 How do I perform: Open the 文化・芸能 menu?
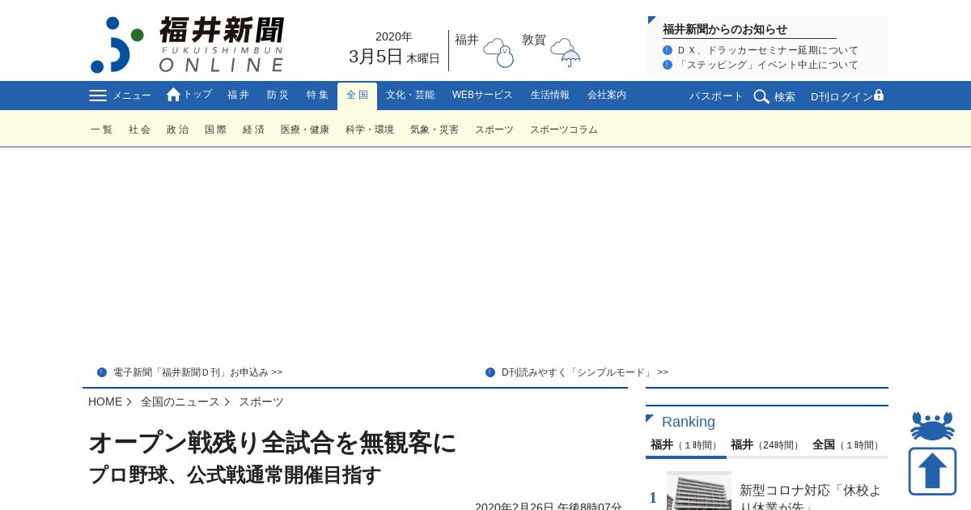410,96
